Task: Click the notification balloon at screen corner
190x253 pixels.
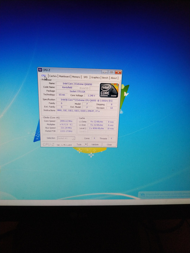Action: pos(164,195)
